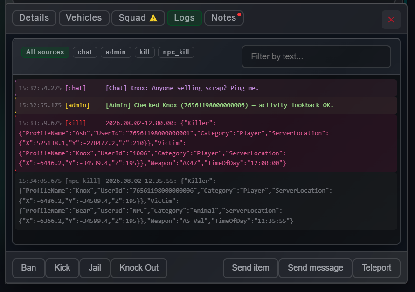Click the 15:32:54.275 timestamp
The image size is (415, 292).
(40, 88)
